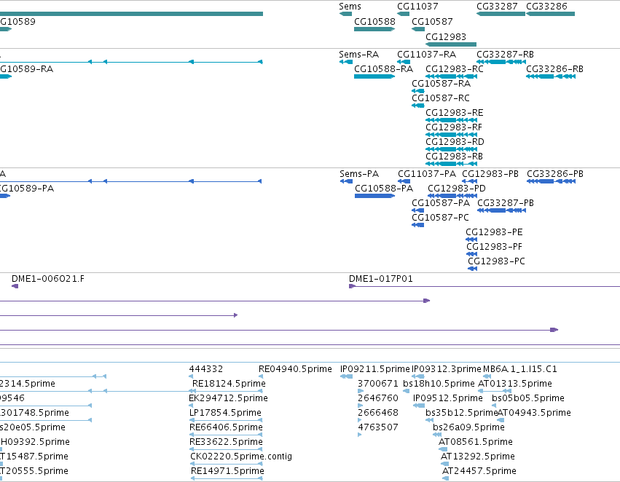Image resolution: width=620 pixels, height=482 pixels.
Task: Select the 3700671 feature label
Action: pyautogui.click(x=378, y=384)
